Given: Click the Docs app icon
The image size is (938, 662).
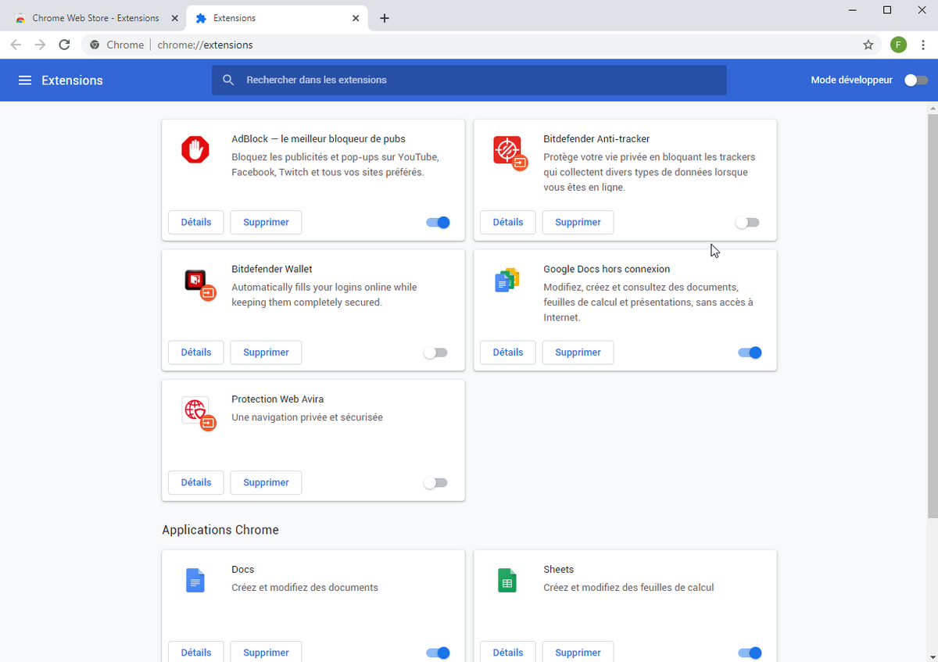Looking at the screenshot, I should coord(195,581).
